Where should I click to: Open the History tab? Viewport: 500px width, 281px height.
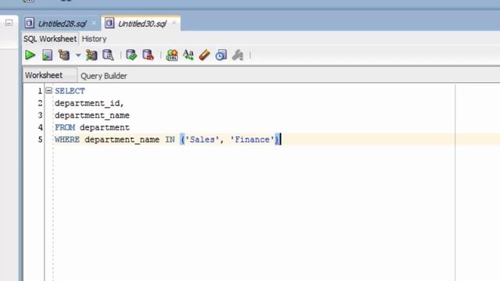click(94, 39)
